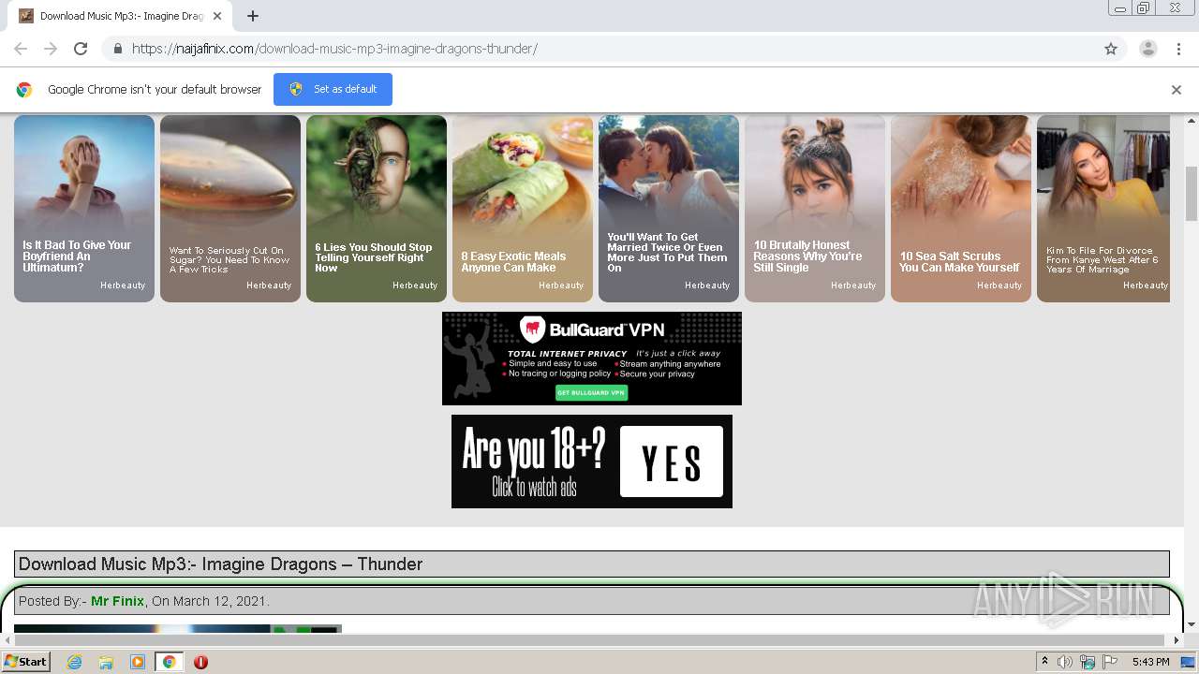This screenshot has width=1199, height=674.
Task: Open the volume control tray icon
Action: [1065, 662]
